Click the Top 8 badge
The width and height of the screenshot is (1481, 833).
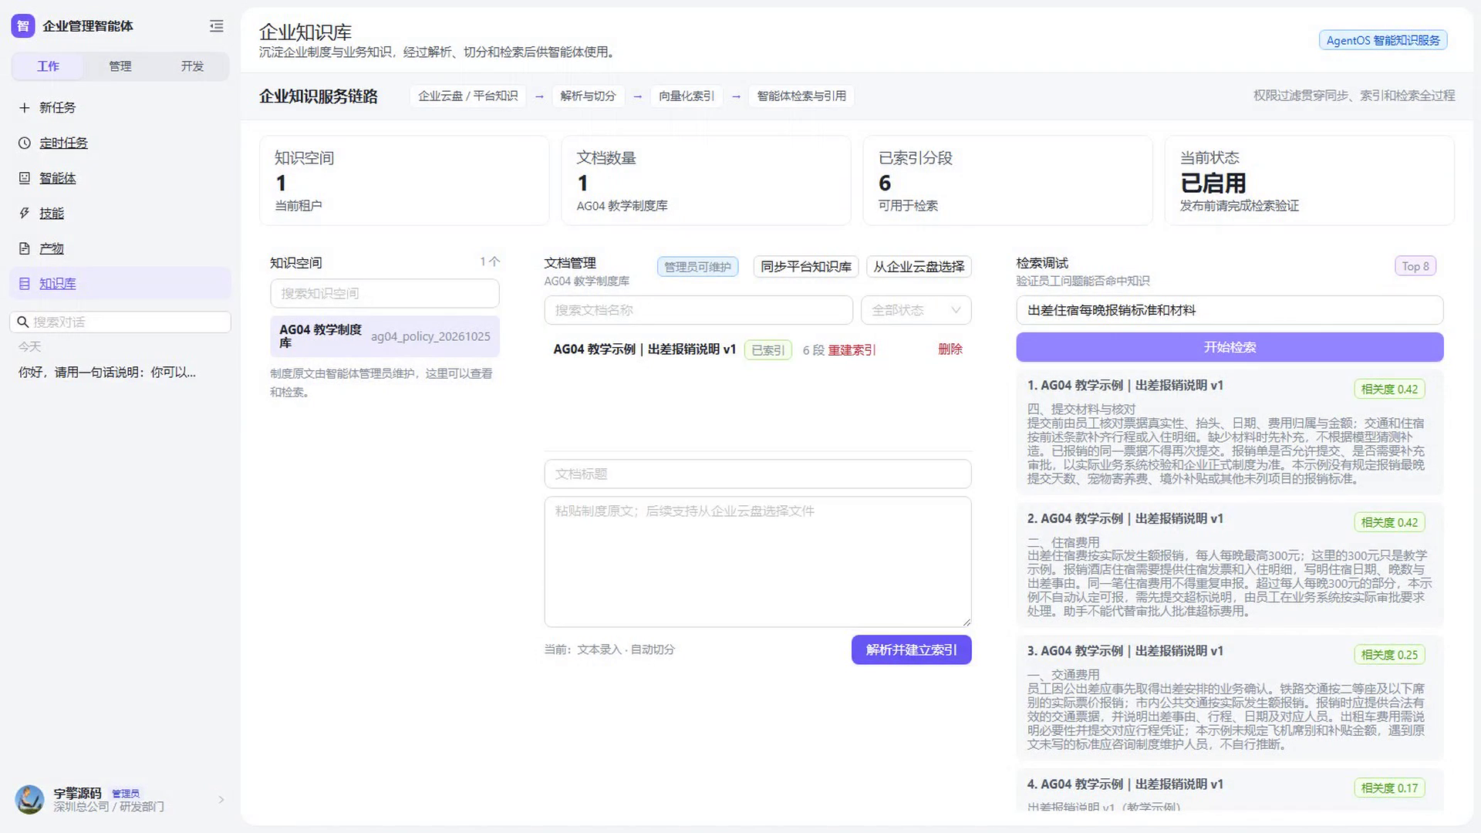pyautogui.click(x=1415, y=266)
